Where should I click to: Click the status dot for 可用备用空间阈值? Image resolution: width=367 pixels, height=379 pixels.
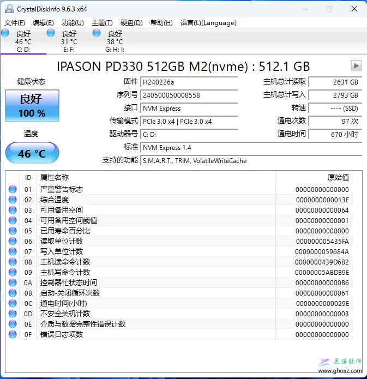pyautogui.click(x=13, y=220)
